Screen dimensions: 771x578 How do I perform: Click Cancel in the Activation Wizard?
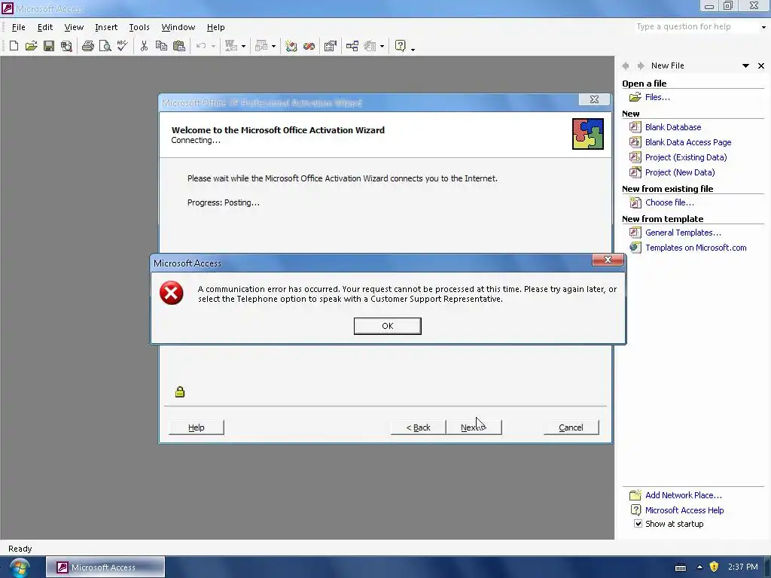point(571,427)
